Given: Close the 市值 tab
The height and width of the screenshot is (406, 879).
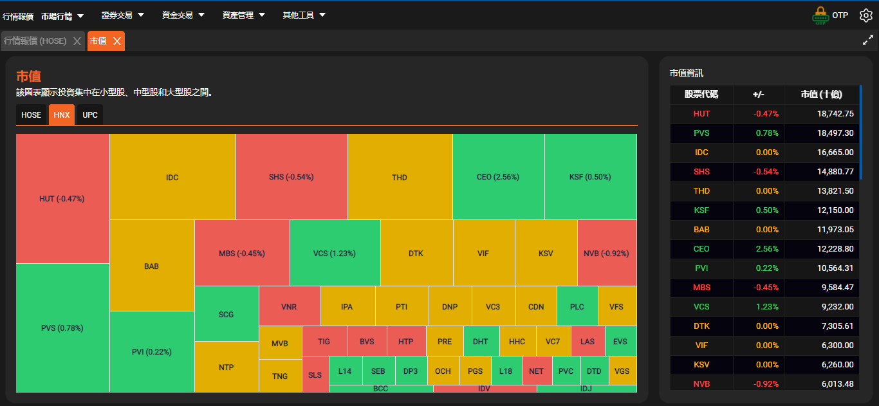Looking at the screenshot, I should click(x=116, y=41).
